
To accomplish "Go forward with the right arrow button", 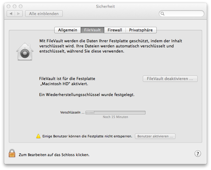I will pos(19,14).
